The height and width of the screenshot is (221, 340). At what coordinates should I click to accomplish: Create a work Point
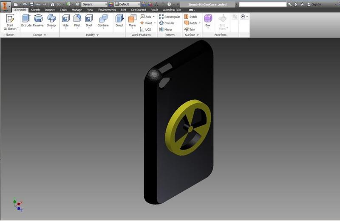pos(146,23)
